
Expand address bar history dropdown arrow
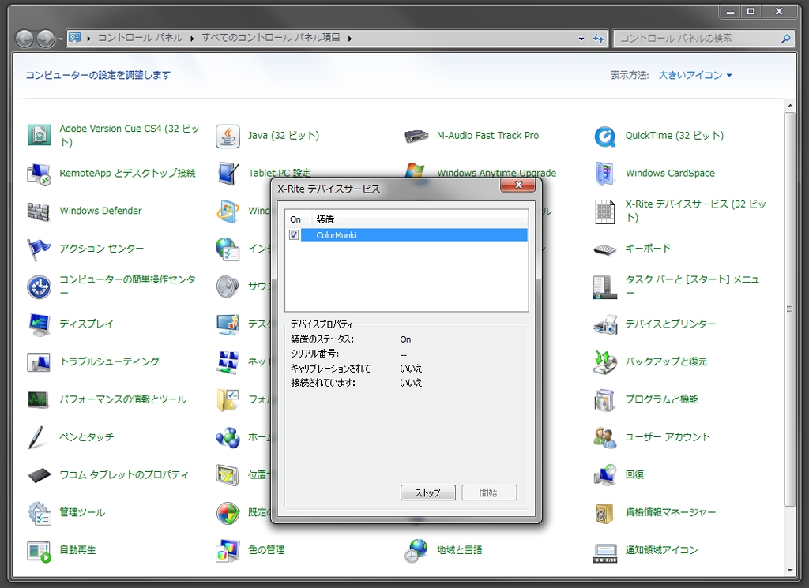(x=581, y=38)
